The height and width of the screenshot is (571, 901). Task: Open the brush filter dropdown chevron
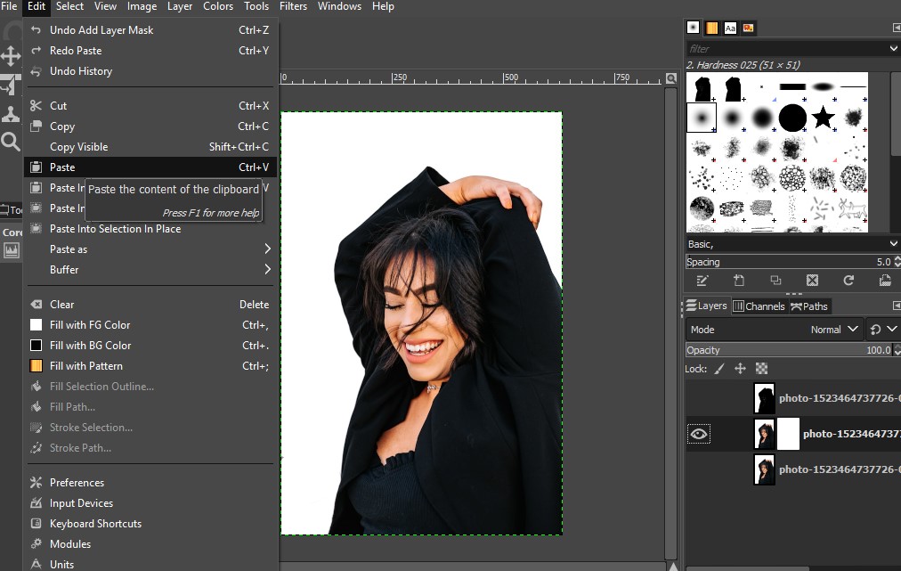tap(893, 47)
